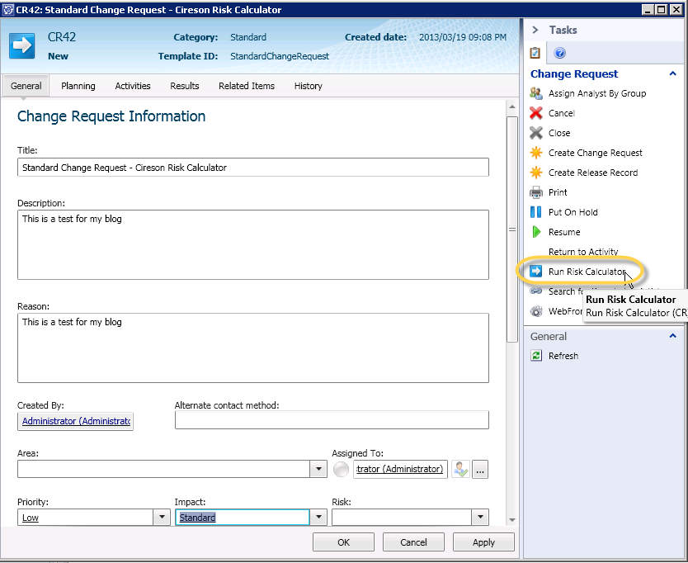Click the form's vertical scrollbar
This screenshot has width=688, height=563.
[511, 229]
